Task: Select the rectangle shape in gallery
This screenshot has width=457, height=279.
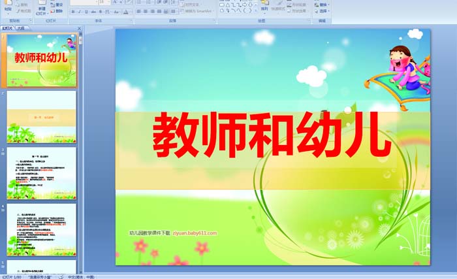Action: coord(222,5)
